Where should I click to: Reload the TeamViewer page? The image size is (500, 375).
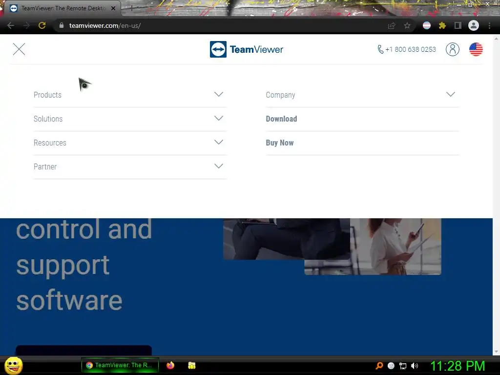coord(42,25)
